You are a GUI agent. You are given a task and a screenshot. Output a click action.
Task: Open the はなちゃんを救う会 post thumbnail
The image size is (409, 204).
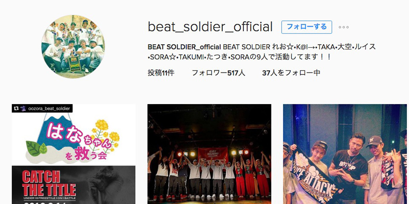click(x=74, y=154)
